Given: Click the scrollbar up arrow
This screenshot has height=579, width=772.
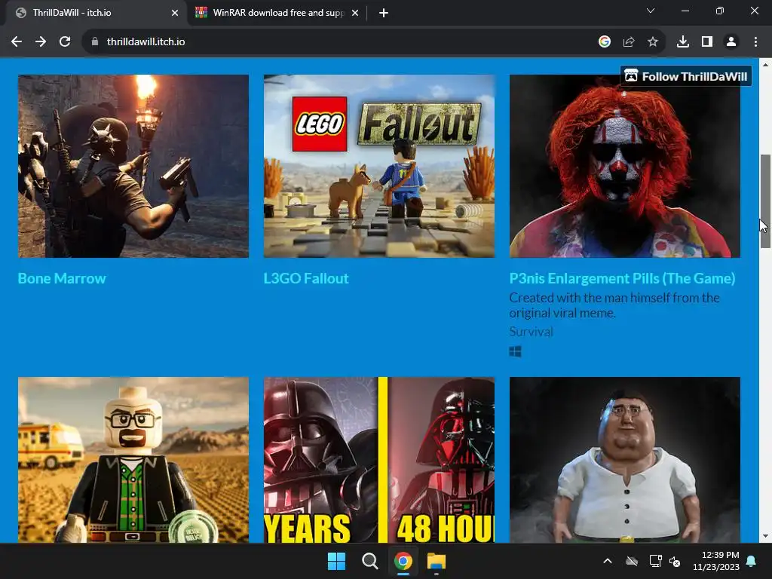Looking at the screenshot, I should click(x=765, y=65).
